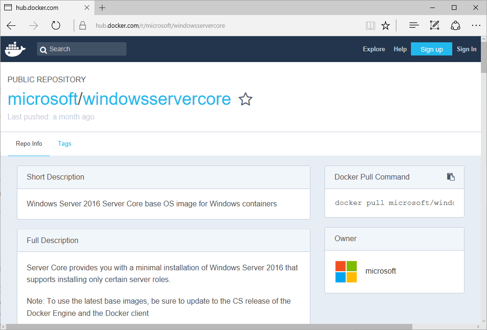Image resolution: width=487 pixels, height=330 pixels.
Task: Click the search magnifier icon
Action: pos(44,50)
